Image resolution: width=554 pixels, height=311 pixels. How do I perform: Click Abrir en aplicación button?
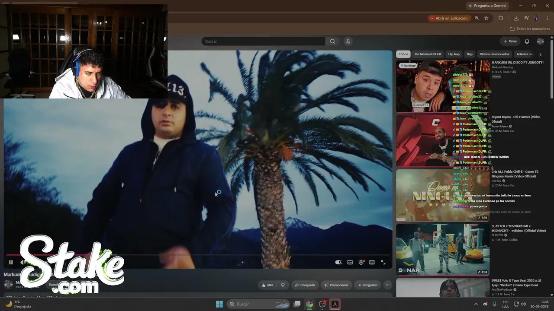[448, 18]
